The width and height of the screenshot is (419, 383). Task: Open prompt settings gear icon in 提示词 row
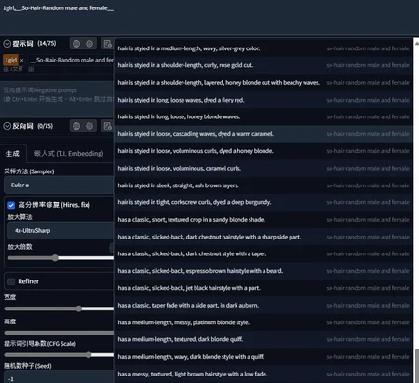coord(89,44)
